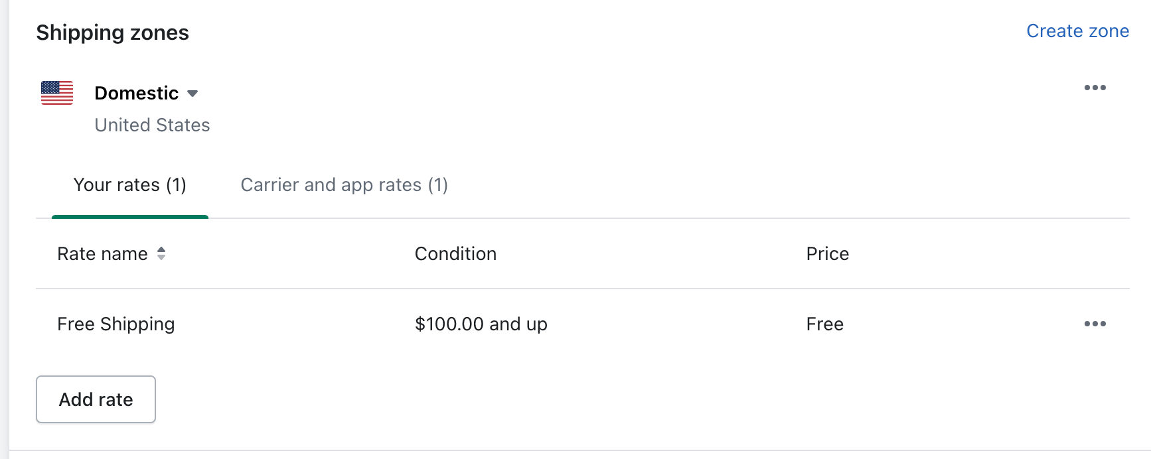Click the ascending arrow beside Rate name
Screen dimensions: 1151x459
click(x=161, y=249)
